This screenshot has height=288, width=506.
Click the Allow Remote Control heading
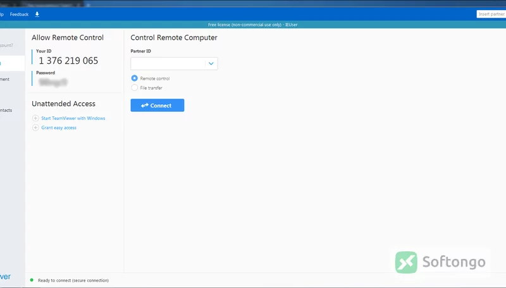68,37
